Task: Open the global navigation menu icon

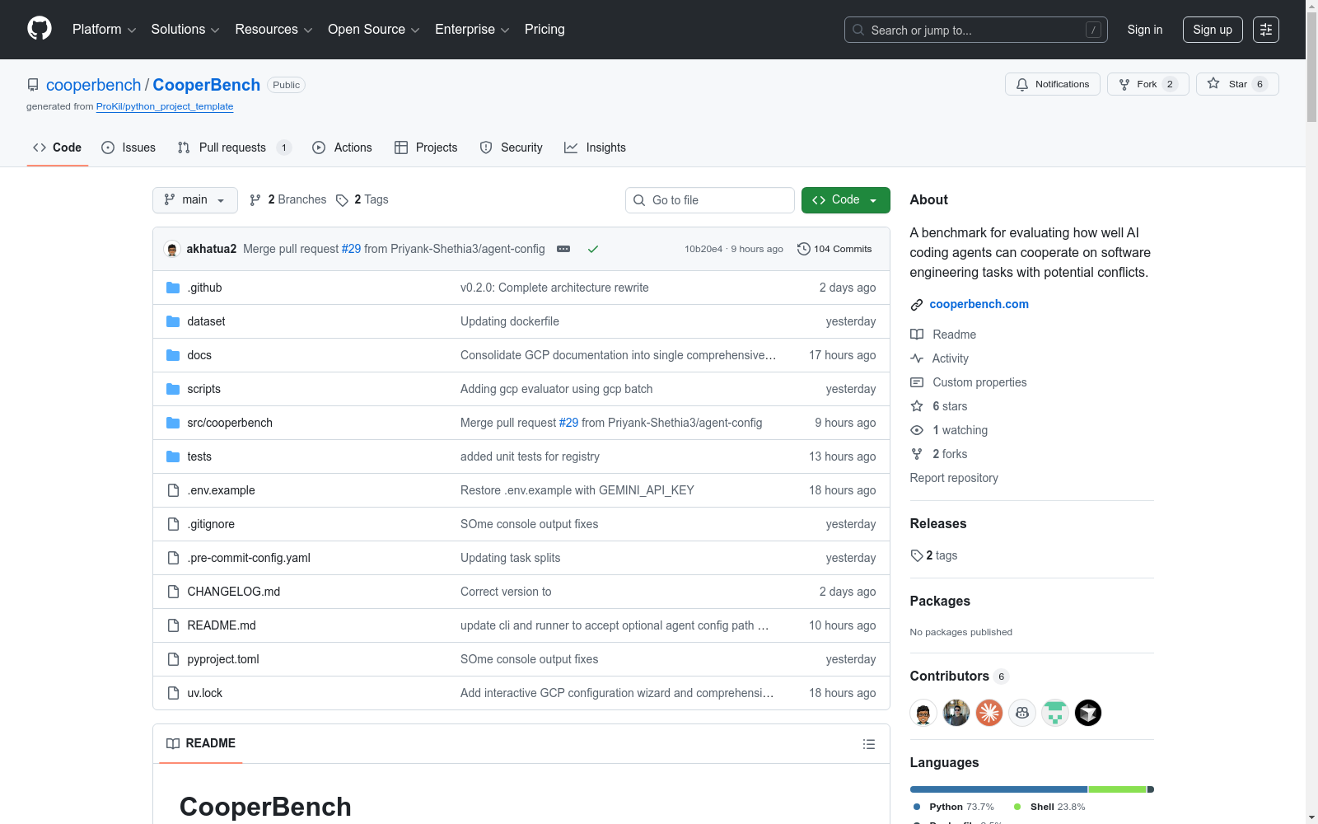Action: [1266, 30]
